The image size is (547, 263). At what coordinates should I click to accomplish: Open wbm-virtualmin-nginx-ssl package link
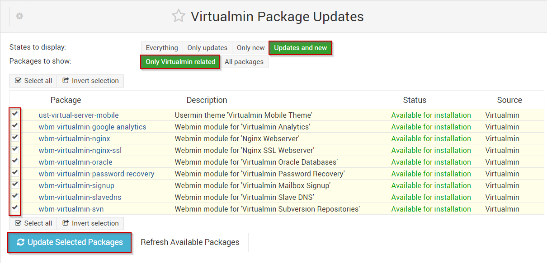80,150
